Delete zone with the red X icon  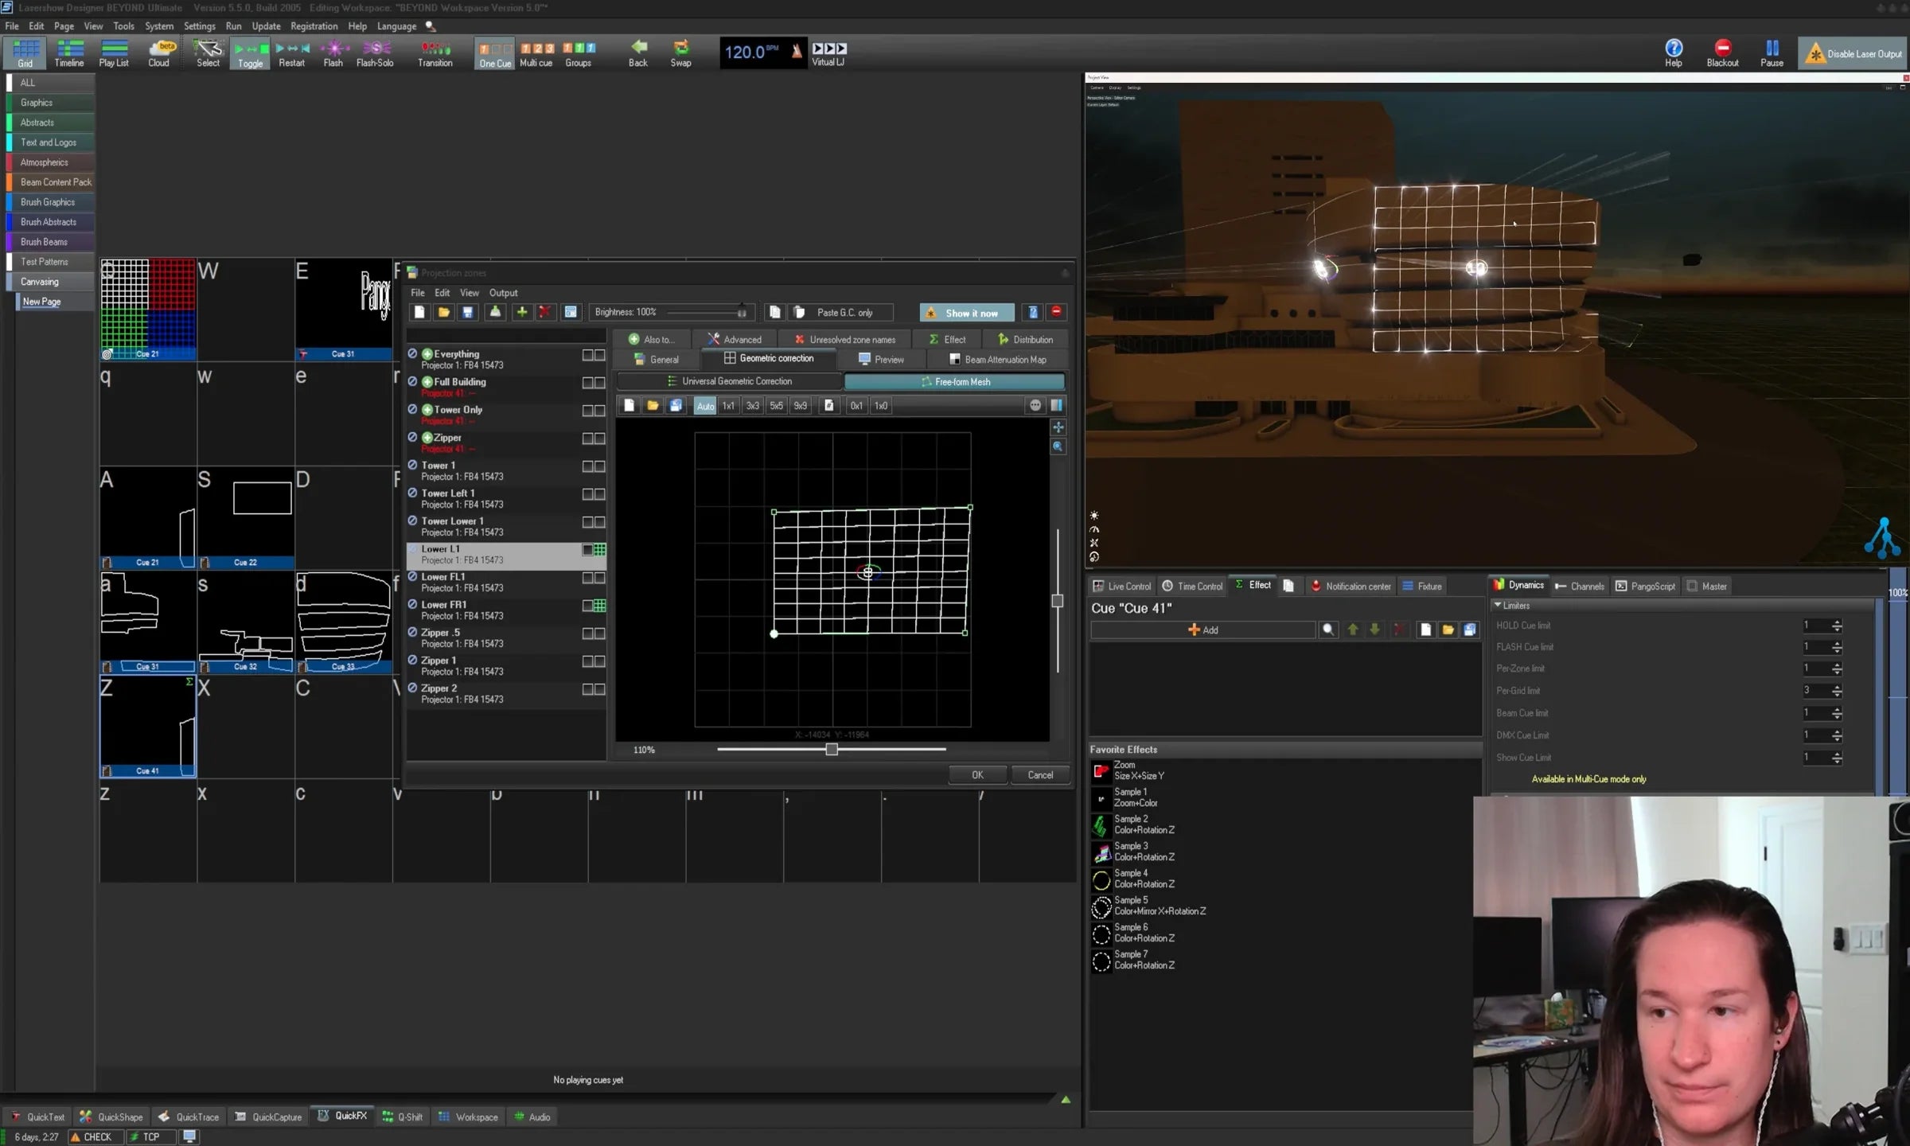pos(544,312)
